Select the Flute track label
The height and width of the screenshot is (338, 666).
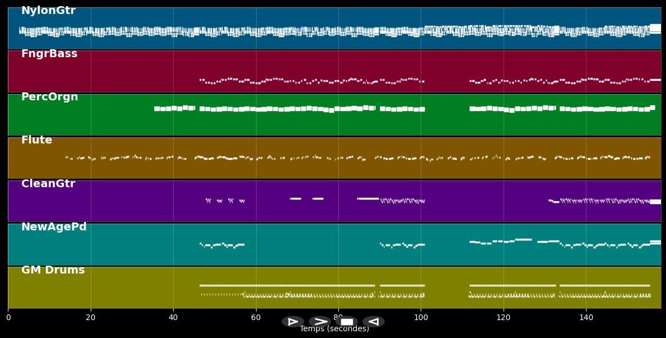[x=37, y=140]
